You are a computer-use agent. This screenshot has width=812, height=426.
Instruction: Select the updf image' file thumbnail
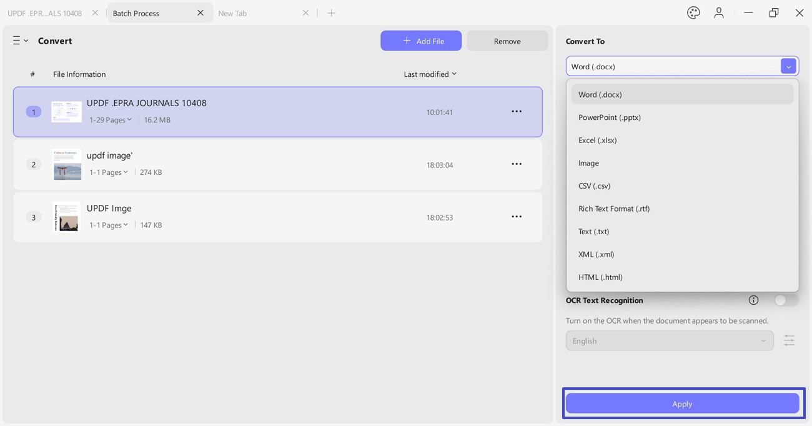67,165
